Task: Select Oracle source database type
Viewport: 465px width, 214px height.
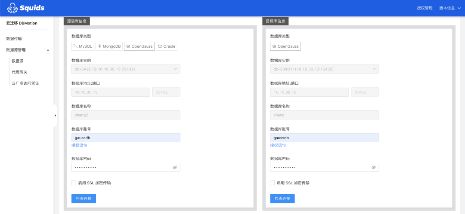Action: click(x=167, y=46)
